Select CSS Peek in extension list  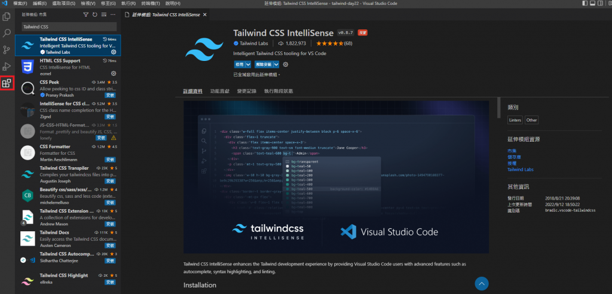[68, 88]
